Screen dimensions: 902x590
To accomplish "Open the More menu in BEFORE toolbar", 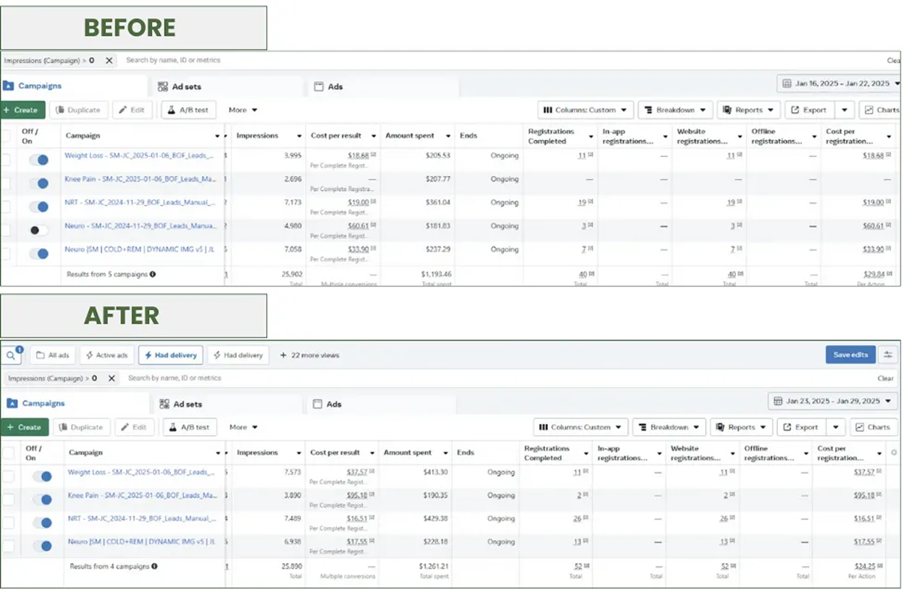I will [243, 110].
